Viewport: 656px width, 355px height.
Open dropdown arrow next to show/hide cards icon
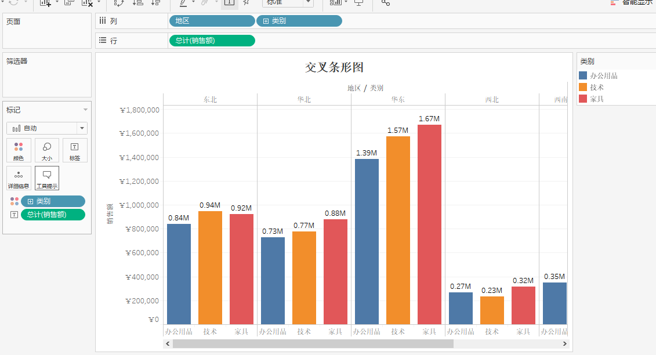[346, 2]
